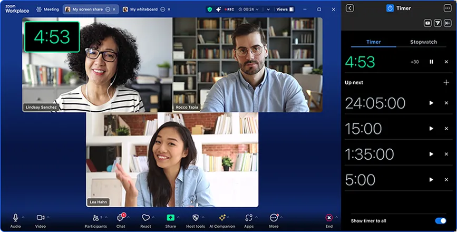Open the Chat panel
The image size is (457, 232).
pos(121,218)
